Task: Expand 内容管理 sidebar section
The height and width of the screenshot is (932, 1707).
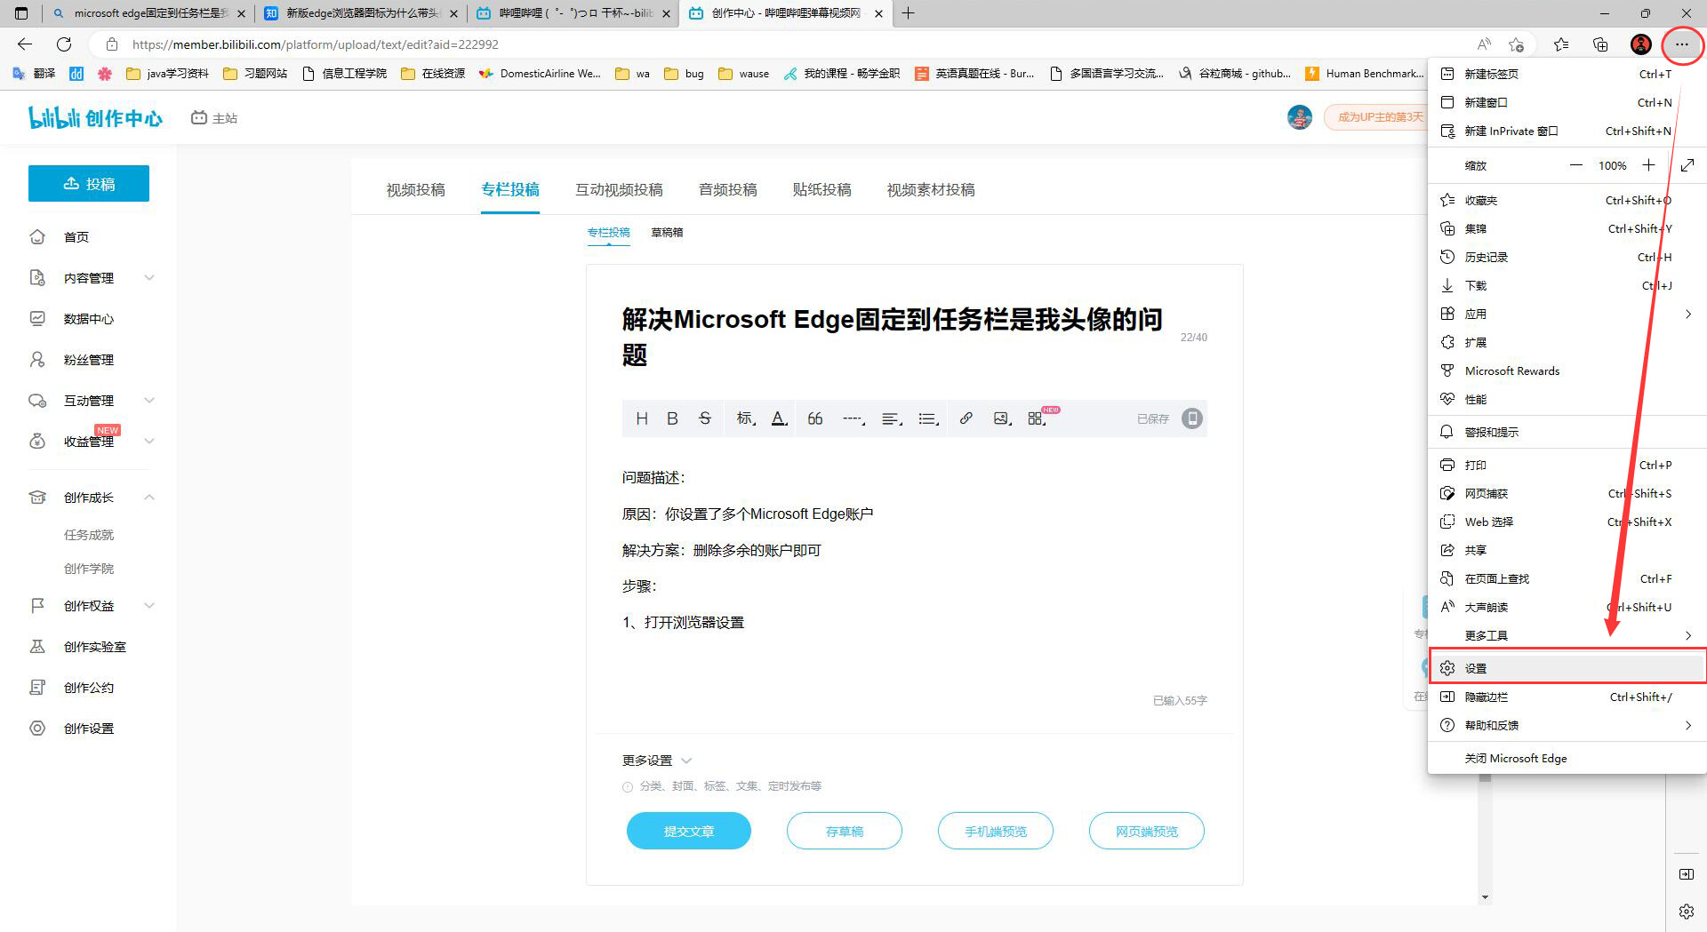Action: coord(89,278)
